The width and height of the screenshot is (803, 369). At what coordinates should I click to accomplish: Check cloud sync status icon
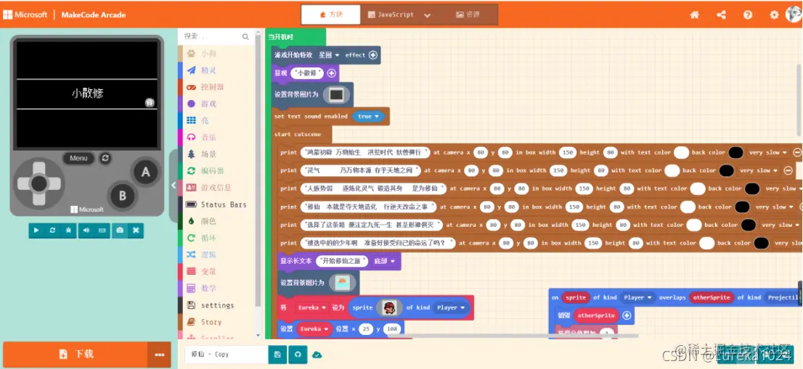(317, 355)
